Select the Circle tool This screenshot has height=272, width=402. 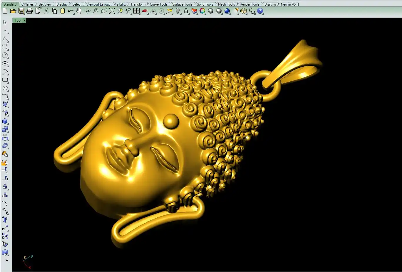click(x=5, y=55)
